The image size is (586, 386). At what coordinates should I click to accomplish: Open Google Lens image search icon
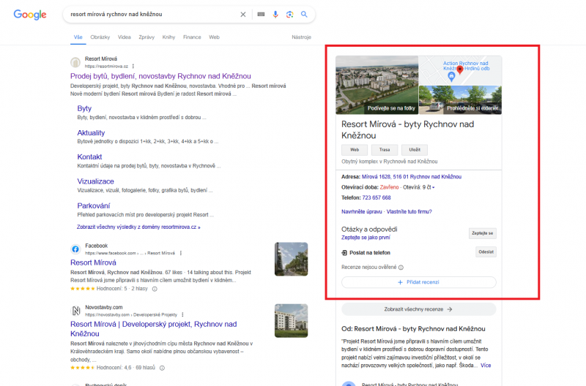(x=289, y=14)
